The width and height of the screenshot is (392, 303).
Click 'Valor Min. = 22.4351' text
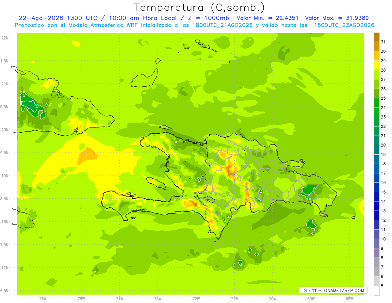(268, 18)
